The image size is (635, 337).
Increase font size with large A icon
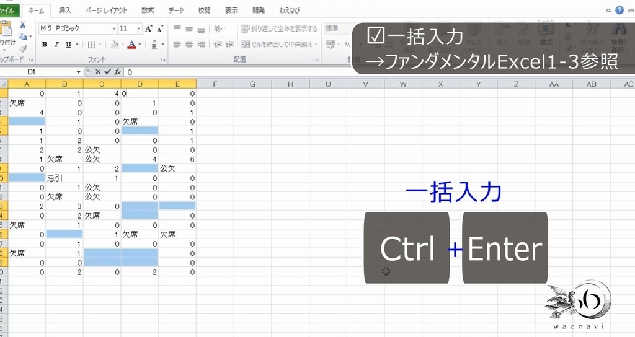pos(149,28)
